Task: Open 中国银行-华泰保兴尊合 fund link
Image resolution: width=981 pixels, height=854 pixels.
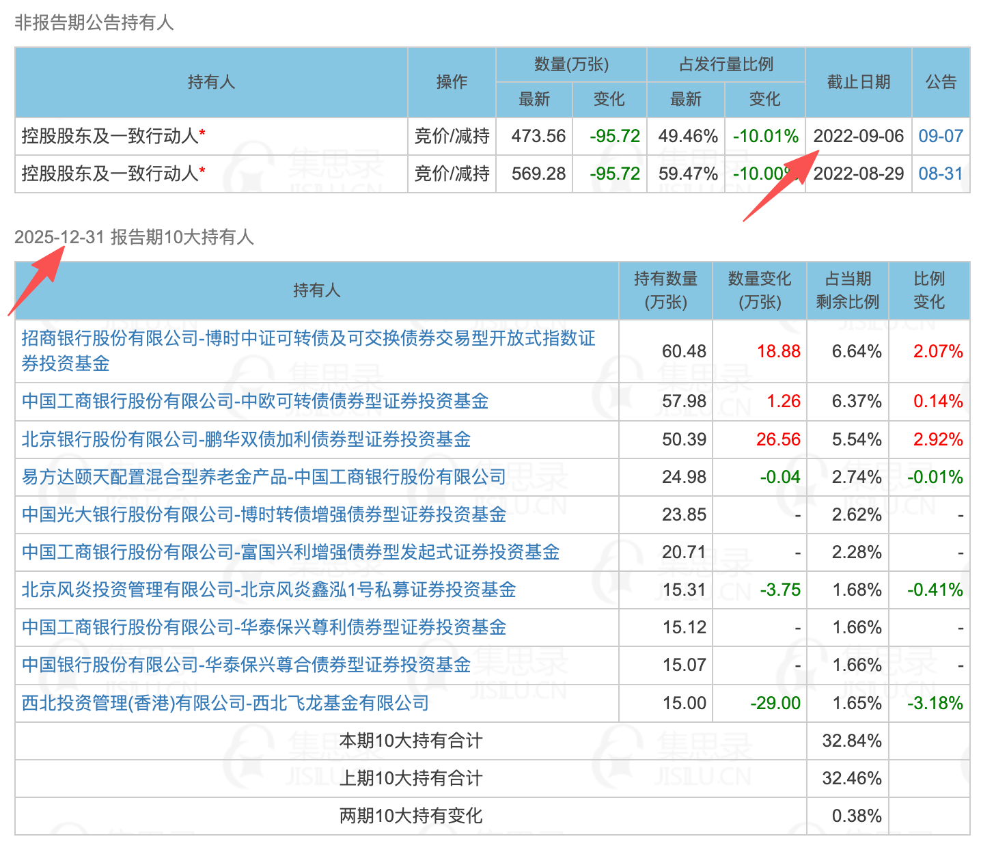Action: click(x=246, y=665)
